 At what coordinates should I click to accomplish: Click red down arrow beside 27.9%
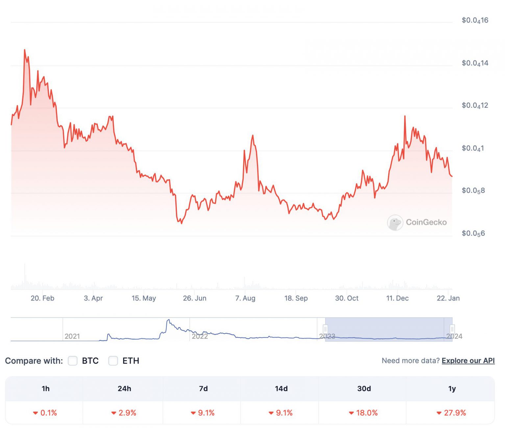pyautogui.click(x=439, y=413)
